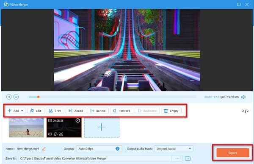
Task: Click the Video Merger app icon in title bar
Action: click(6, 5)
